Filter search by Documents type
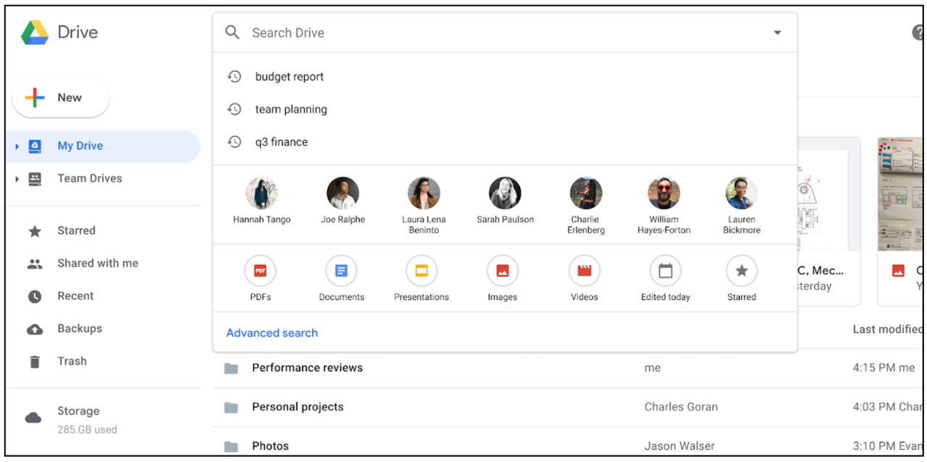The height and width of the screenshot is (462, 927). click(341, 271)
